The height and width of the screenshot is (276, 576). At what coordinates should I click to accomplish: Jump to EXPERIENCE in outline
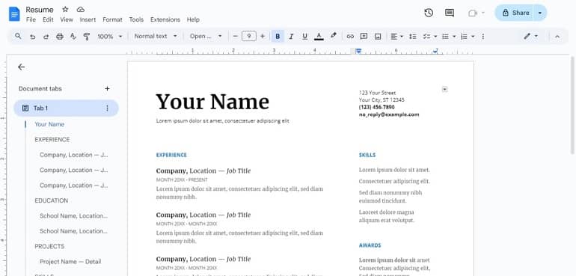pos(52,140)
